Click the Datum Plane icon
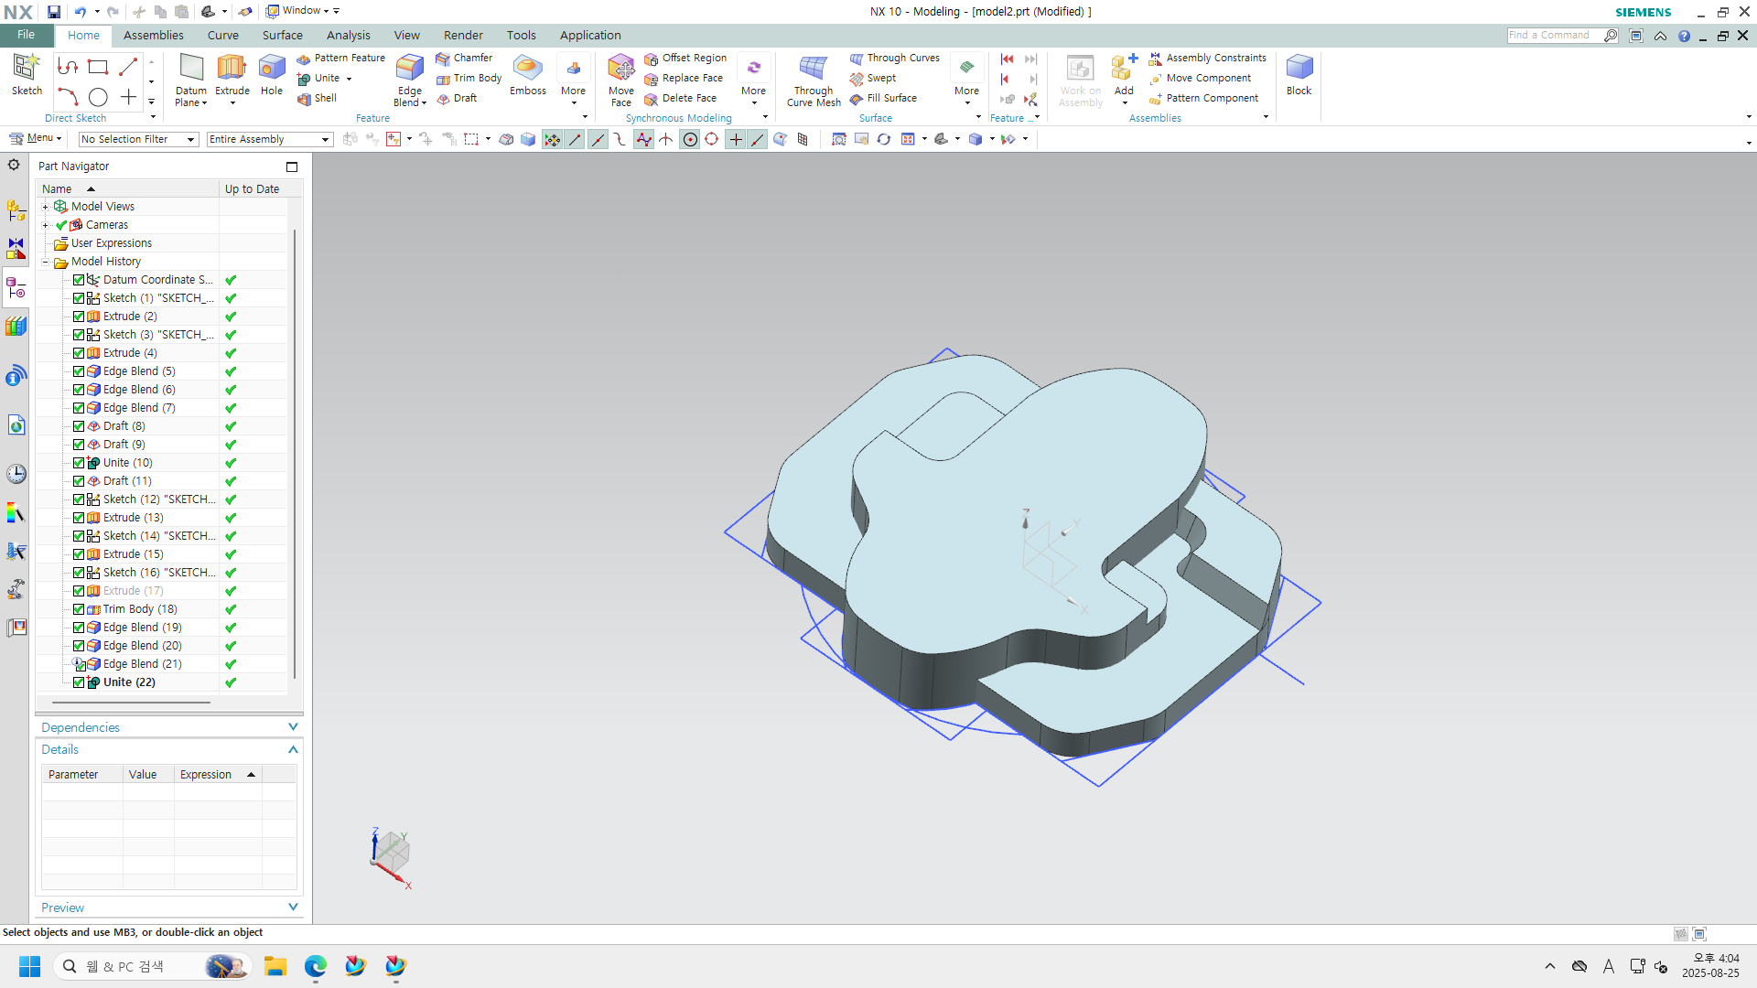The image size is (1757, 988). [191, 70]
